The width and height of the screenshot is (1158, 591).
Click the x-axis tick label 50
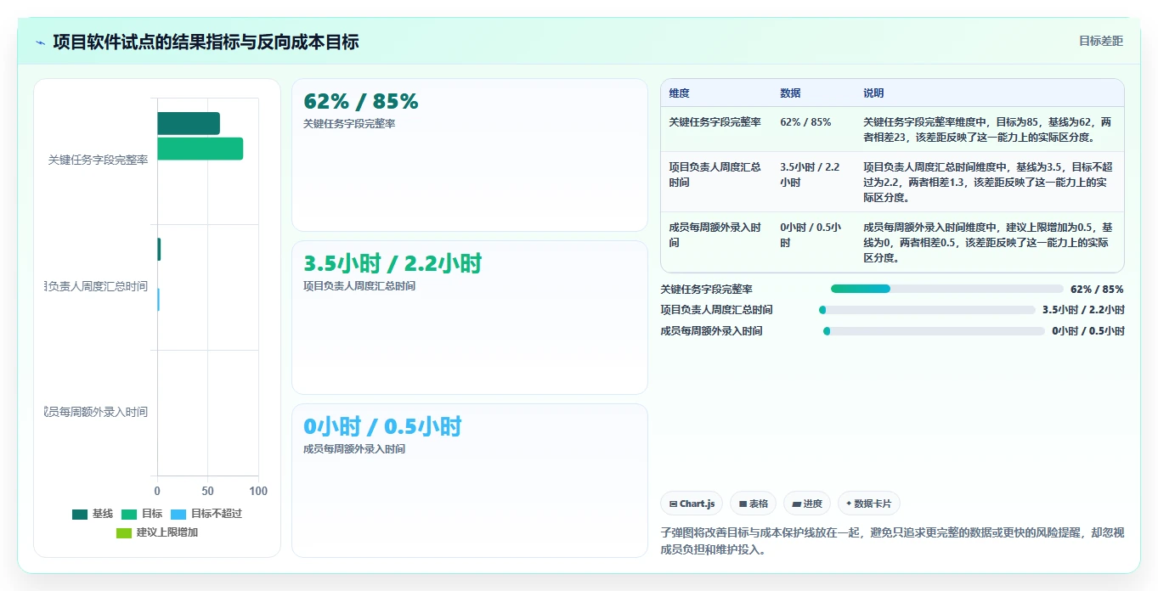(x=207, y=491)
